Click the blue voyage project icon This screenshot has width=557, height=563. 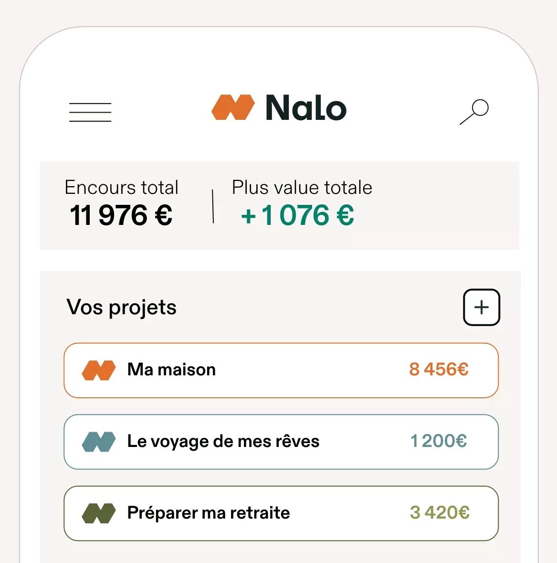[x=99, y=442]
